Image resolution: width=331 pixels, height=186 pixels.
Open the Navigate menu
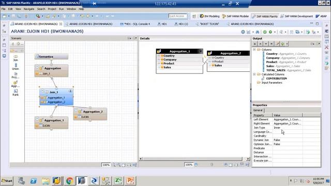coord(29,9)
